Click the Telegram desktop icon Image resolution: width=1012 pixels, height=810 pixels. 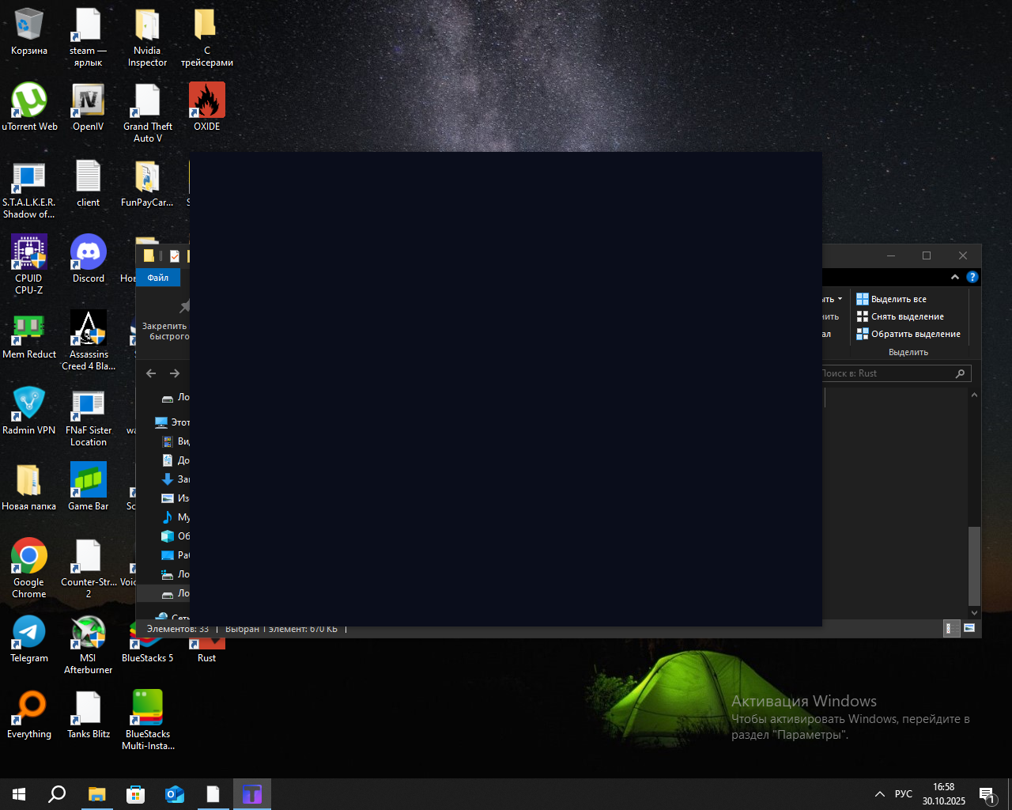click(29, 633)
